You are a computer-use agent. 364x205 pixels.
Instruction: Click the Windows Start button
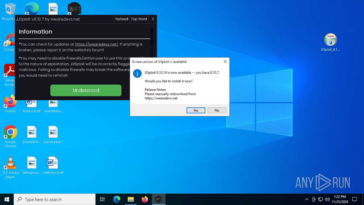pos(7,199)
